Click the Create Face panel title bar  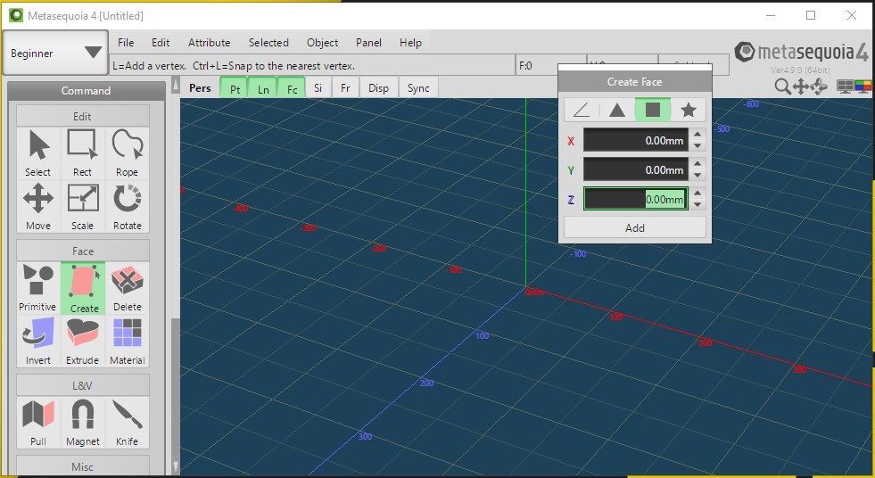635,81
